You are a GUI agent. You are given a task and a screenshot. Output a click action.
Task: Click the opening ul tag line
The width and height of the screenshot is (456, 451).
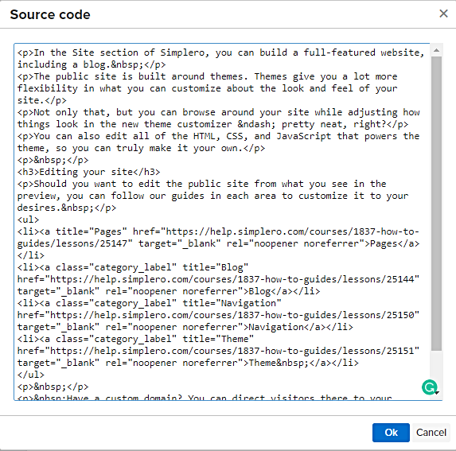28,220
